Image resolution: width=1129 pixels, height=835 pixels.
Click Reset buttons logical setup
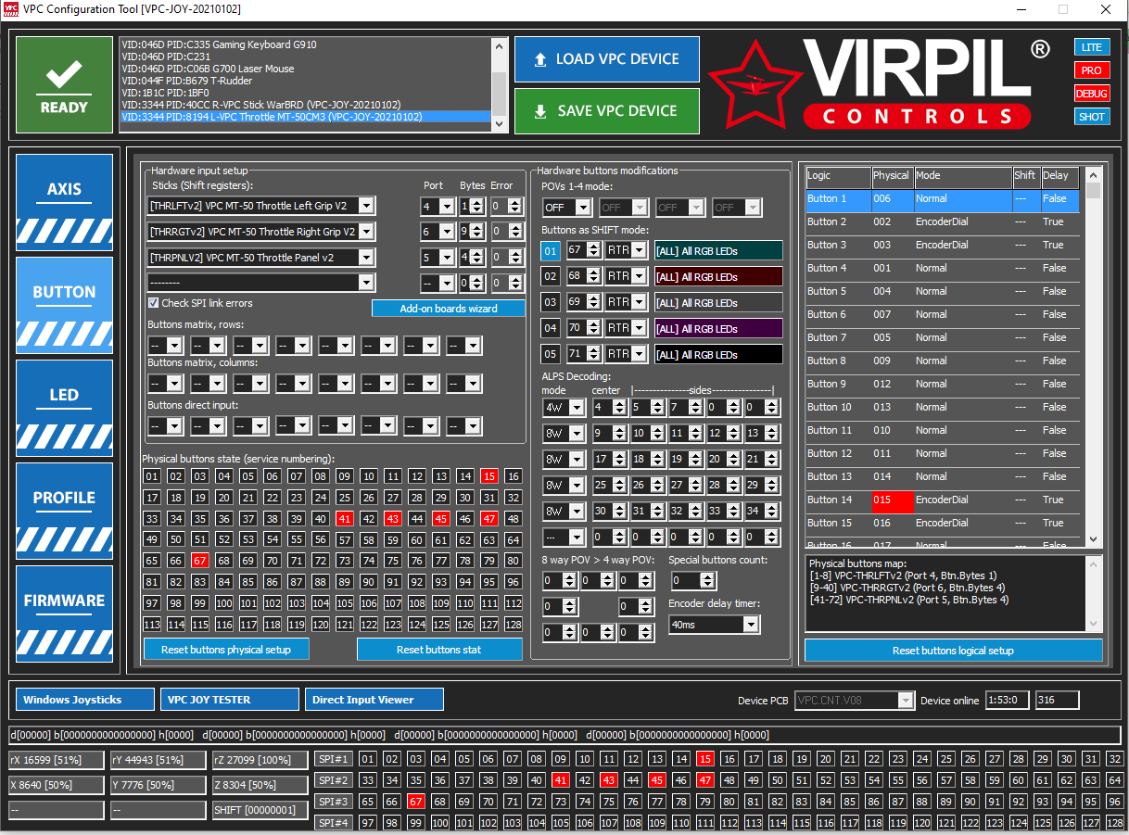(953, 651)
